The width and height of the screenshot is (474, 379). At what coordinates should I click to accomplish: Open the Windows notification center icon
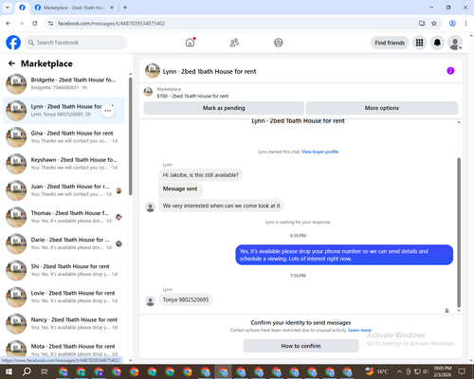[x=462, y=371]
